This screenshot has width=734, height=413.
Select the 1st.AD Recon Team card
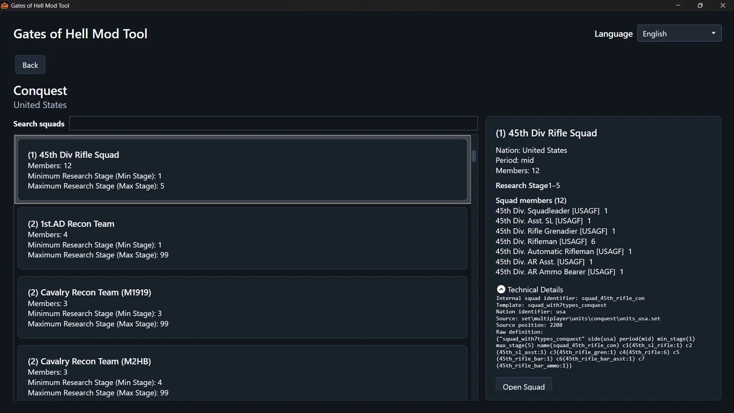[242, 238]
